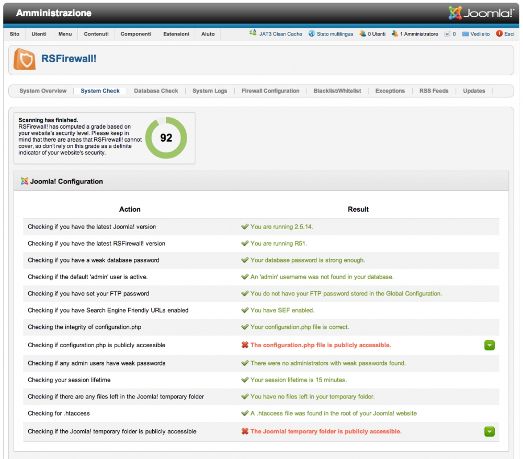523x459 pixels.
Task: Open the Sito menu
Action: (14, 34)
